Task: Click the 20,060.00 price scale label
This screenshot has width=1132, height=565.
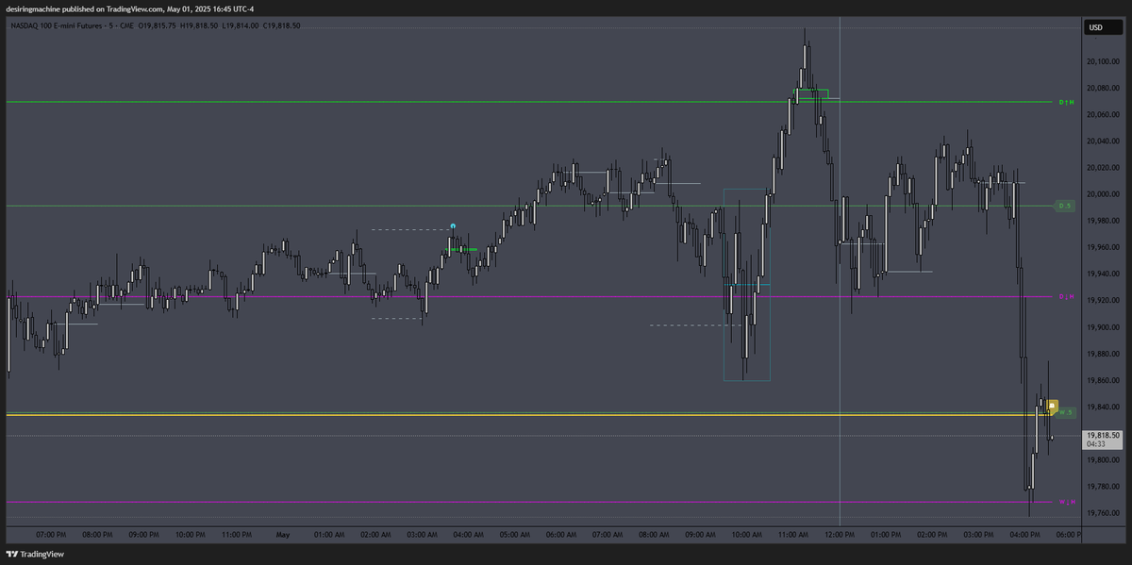Action: tap(1103, 114)
